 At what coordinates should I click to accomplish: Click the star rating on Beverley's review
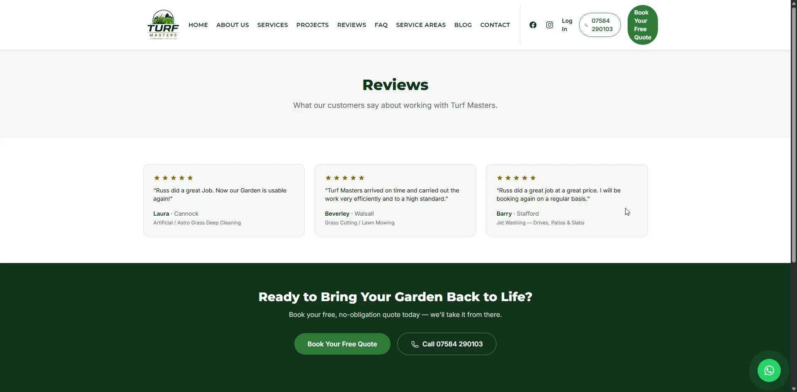point(345,178)
